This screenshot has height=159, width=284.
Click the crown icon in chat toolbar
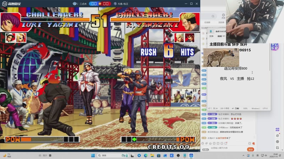210,143
